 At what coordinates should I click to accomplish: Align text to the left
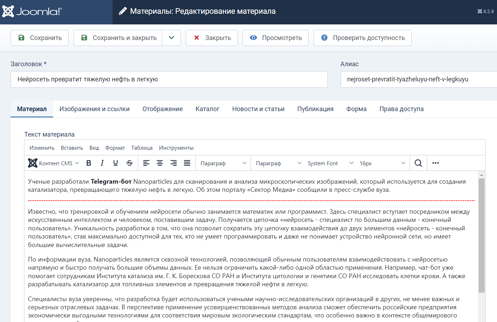click(x=146, y=163)
